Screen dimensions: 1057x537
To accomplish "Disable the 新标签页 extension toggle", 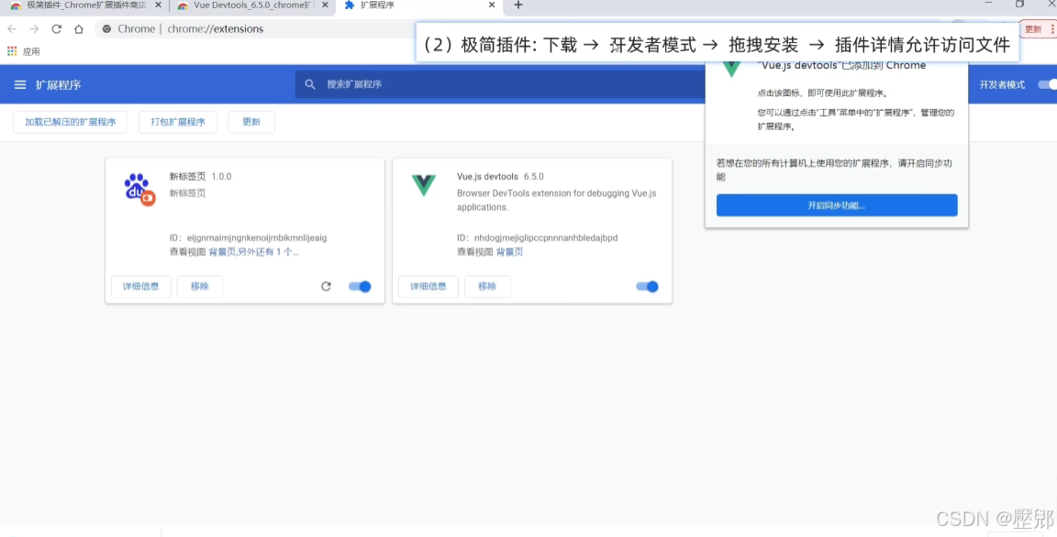I will pos(360,287).
